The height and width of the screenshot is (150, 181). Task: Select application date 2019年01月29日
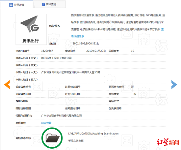click(96, 51)
